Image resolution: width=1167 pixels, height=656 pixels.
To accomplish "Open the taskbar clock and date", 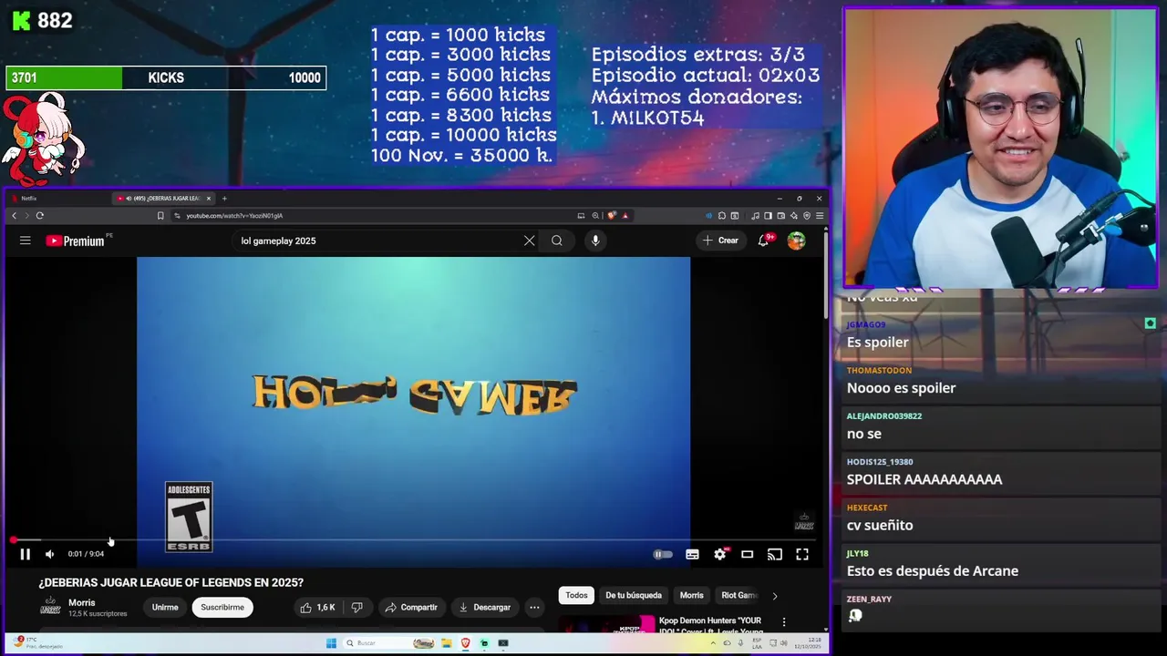I will [x=805, y=643].
